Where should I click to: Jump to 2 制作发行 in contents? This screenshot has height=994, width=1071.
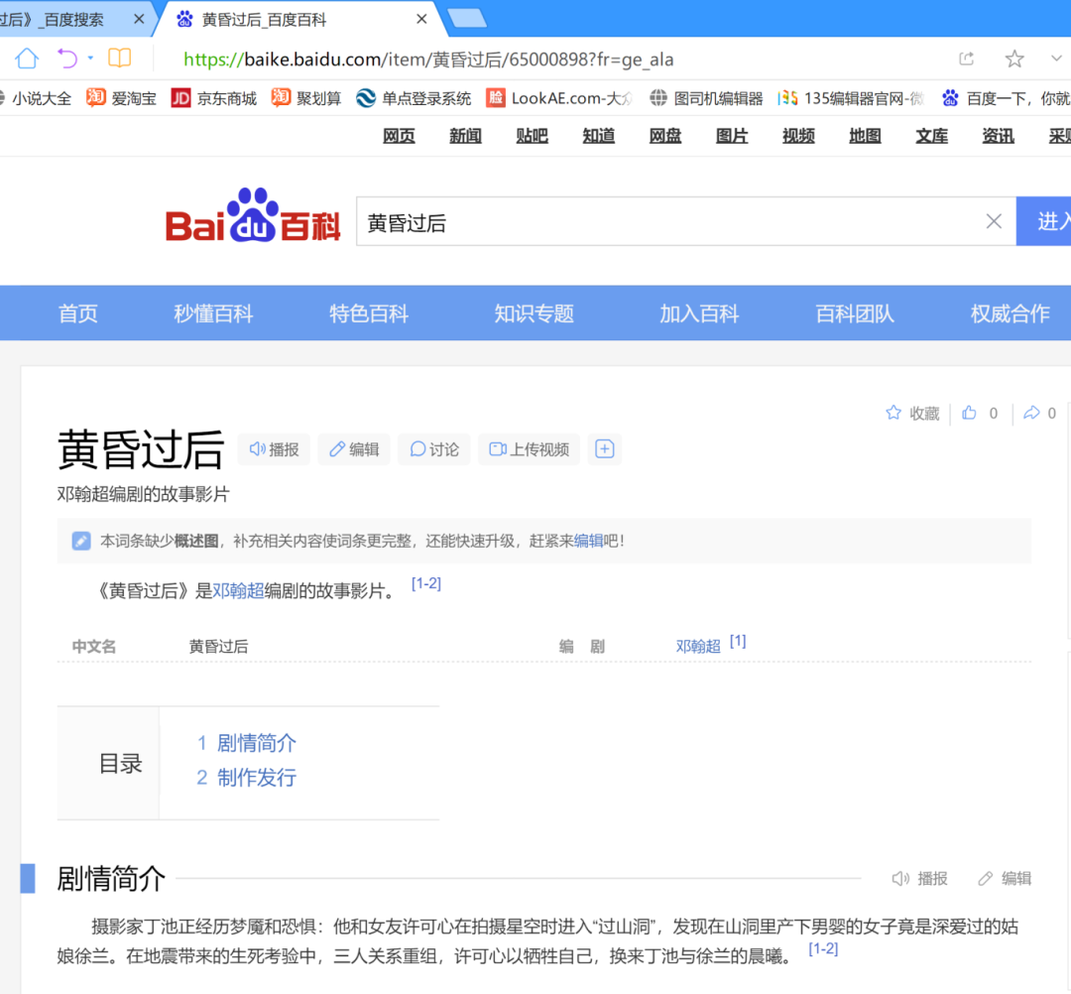(x=247, y=777)
